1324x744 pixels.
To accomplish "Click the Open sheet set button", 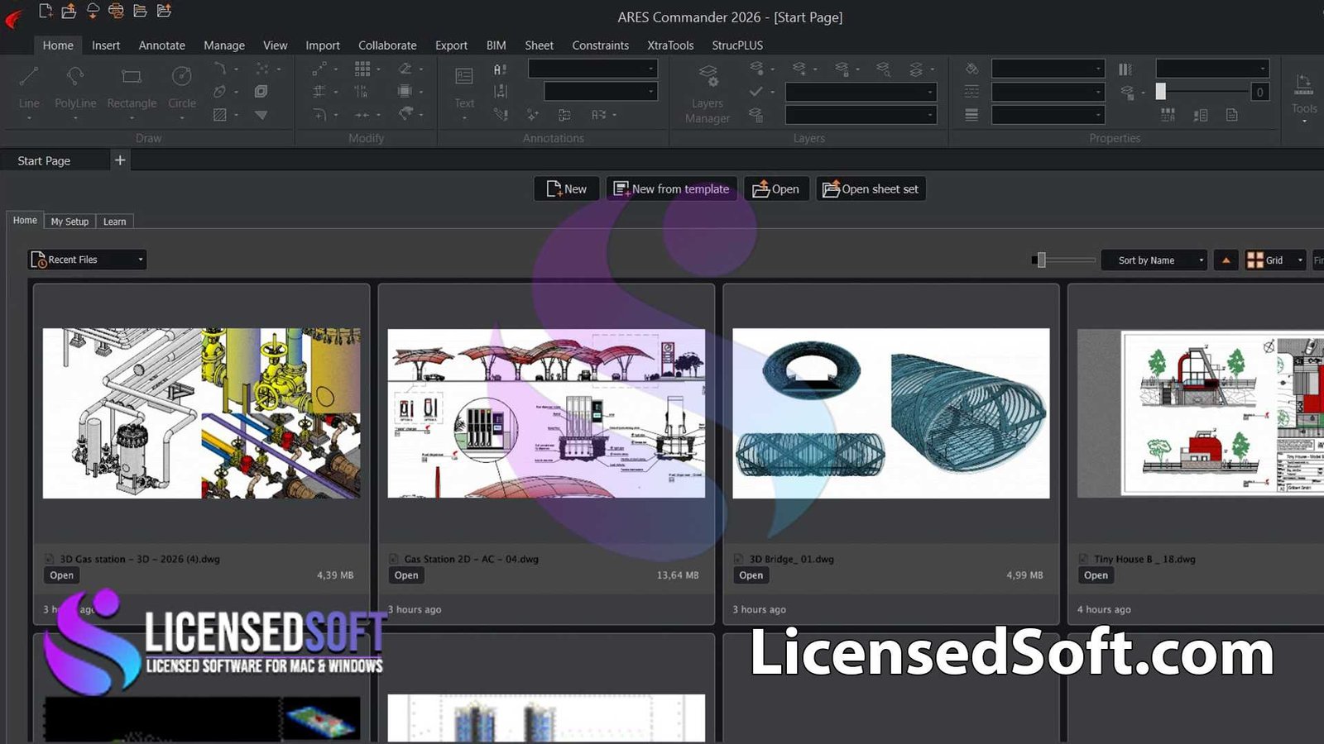I will [871, 189].
